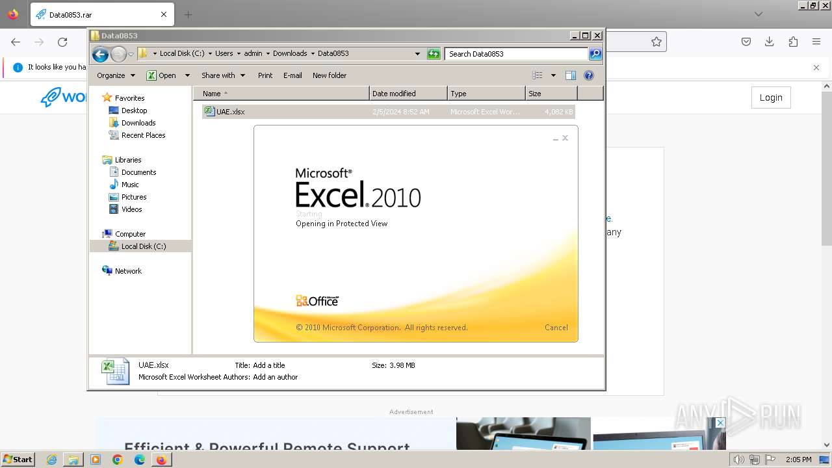
Task: Sort by the Date modified column header
Action: pos(408,94)
